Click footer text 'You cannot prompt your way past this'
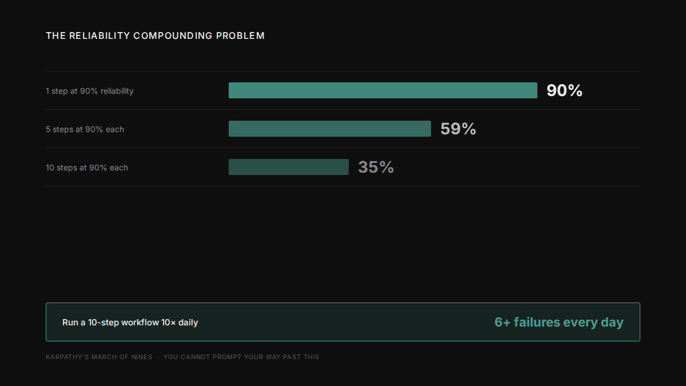Screen dimensions: 686x386 click(x=241, y=357)
